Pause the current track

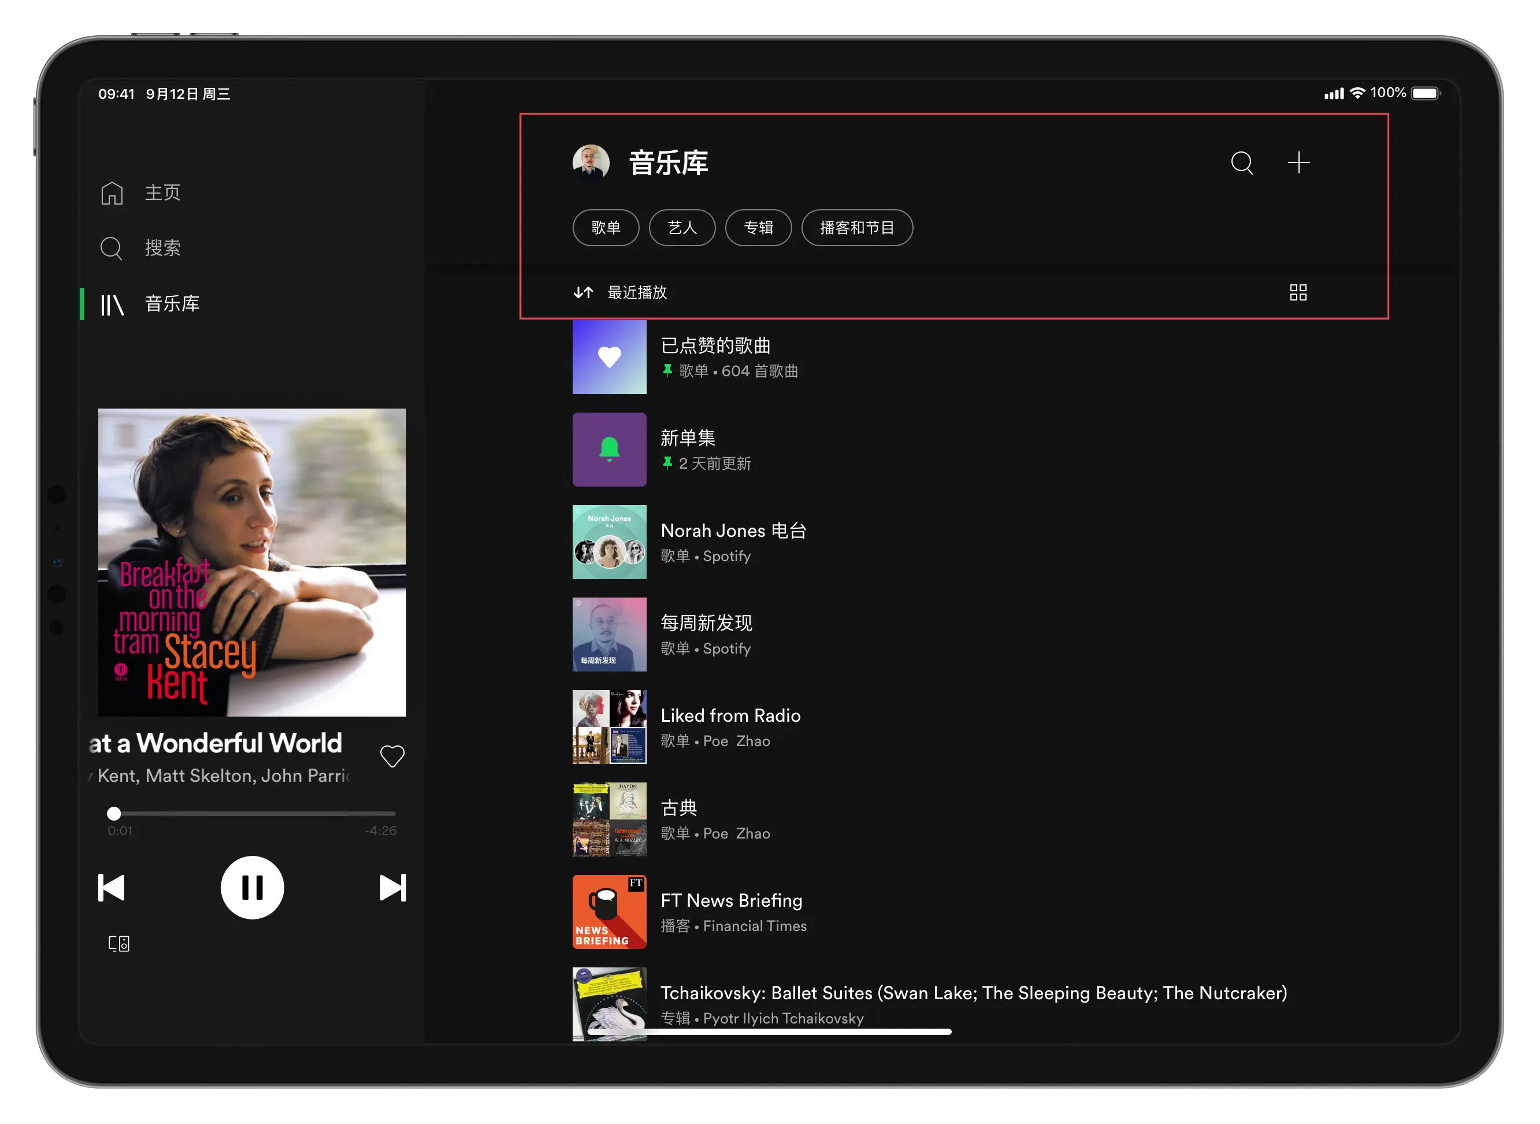tap(253, 888)
